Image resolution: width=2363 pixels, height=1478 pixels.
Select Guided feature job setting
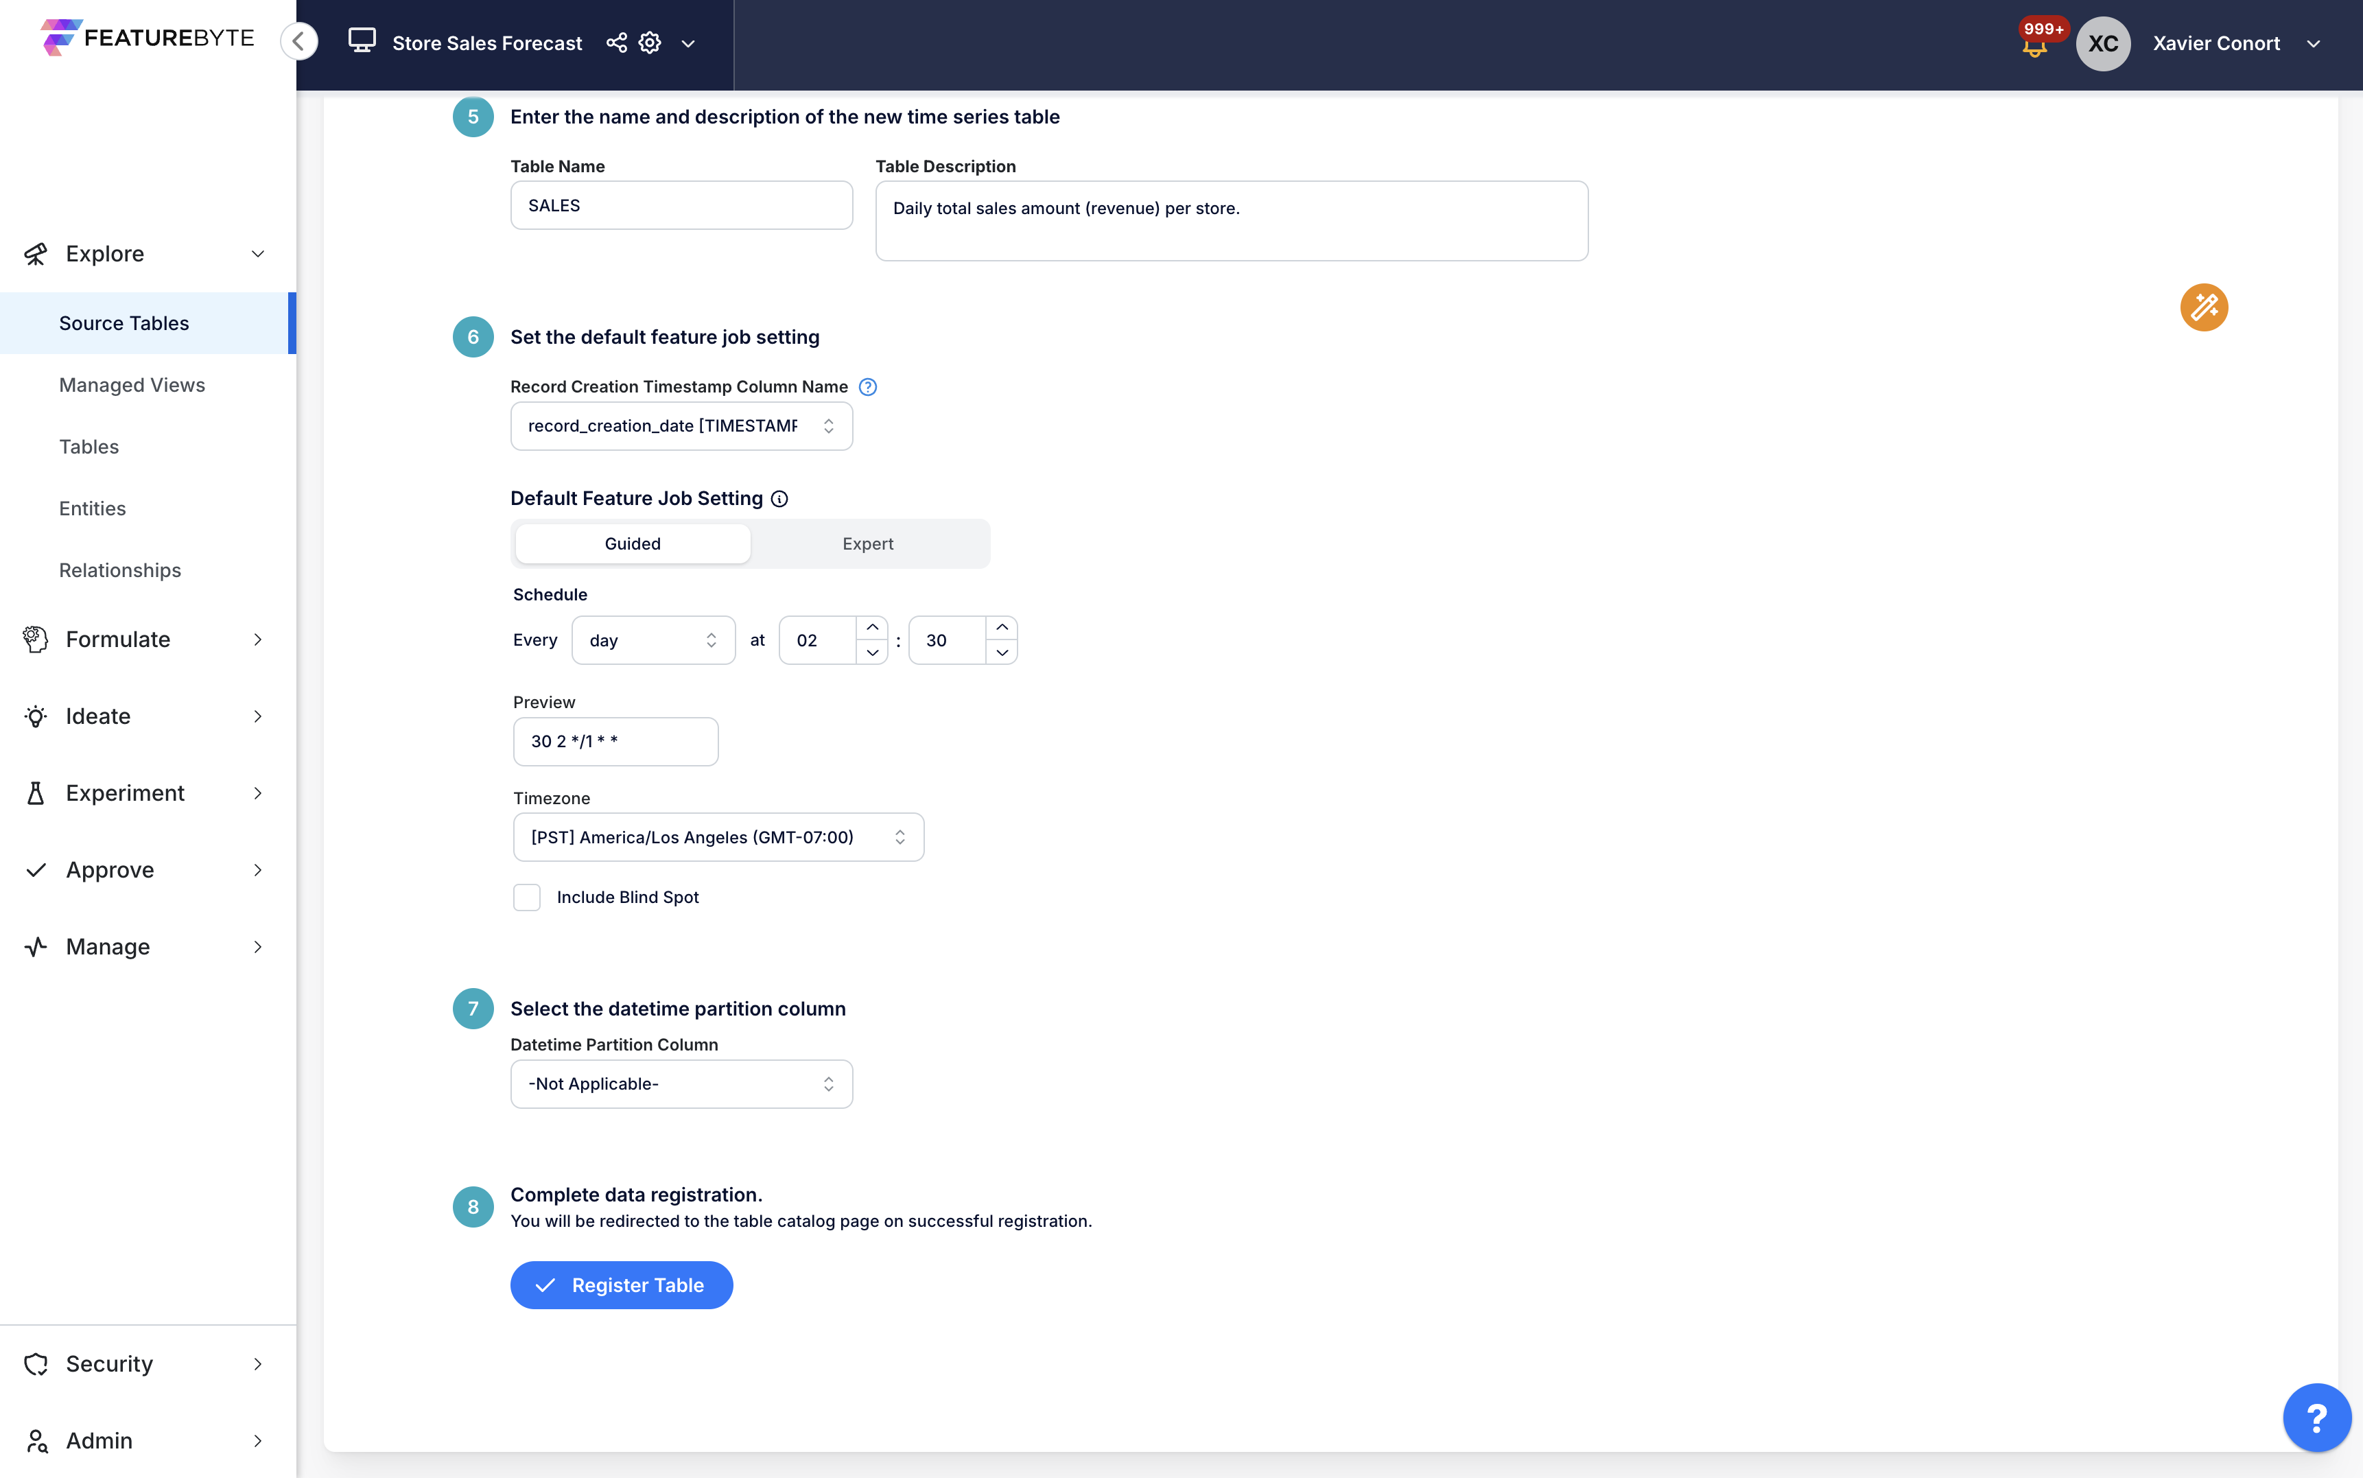tap(631, 543)
